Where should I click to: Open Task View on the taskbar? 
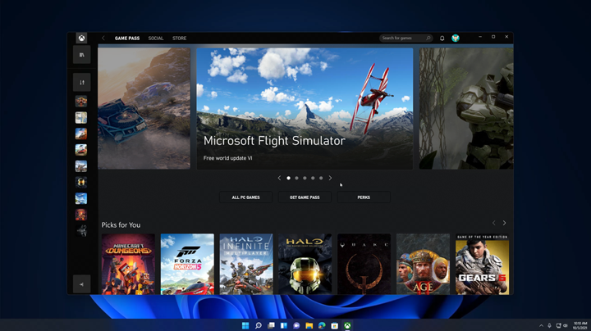(271, 325)
